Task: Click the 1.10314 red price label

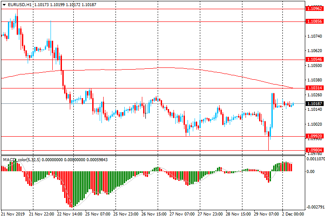Action: click(x=314, y=88)
